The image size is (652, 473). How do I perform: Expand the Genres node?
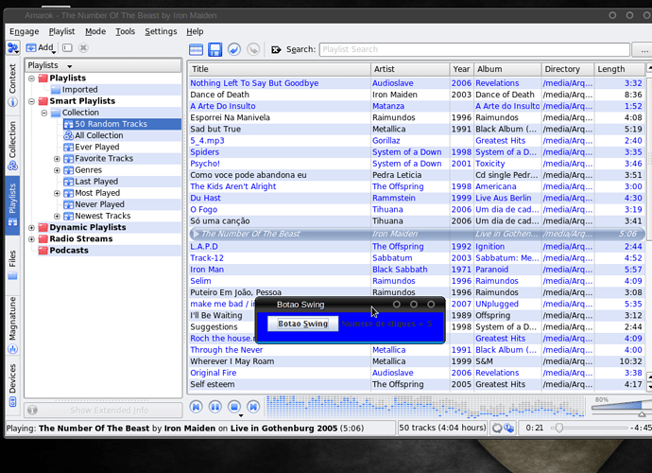57,170
